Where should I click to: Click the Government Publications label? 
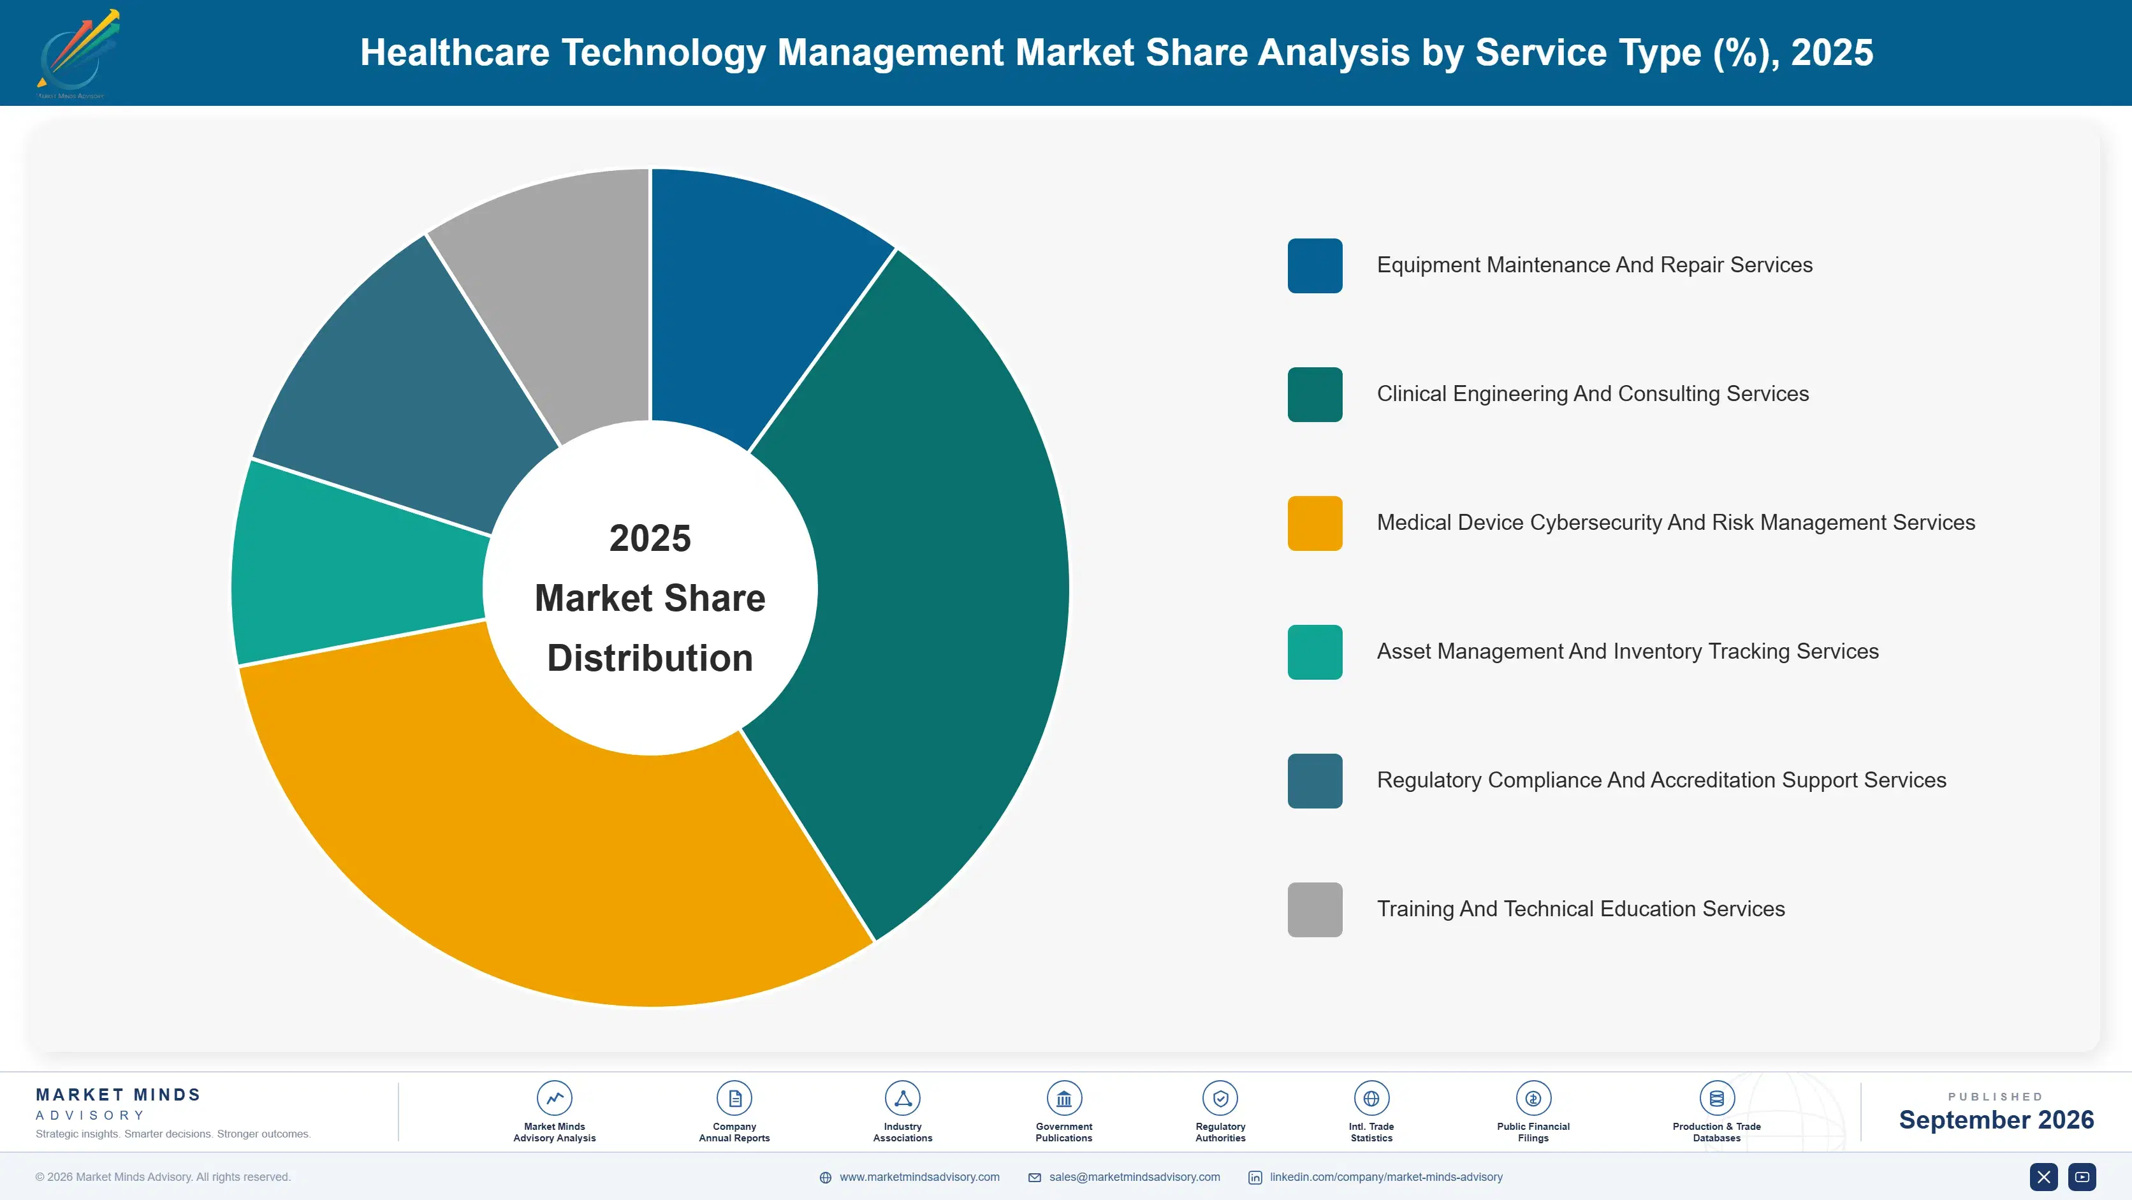pos(1063,1132)
